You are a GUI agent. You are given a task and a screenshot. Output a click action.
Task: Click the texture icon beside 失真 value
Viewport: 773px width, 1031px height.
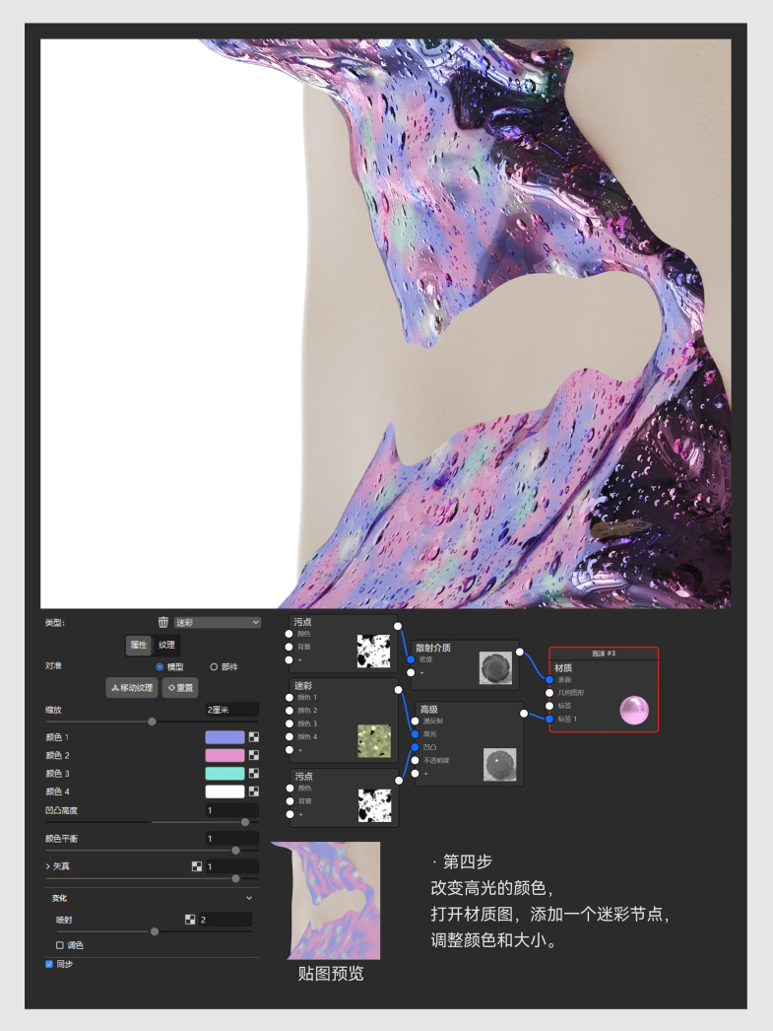pos(196,866)
